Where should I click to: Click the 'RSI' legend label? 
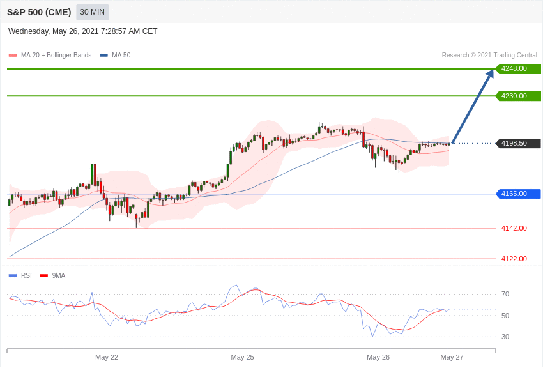click(x=26, y=276)
